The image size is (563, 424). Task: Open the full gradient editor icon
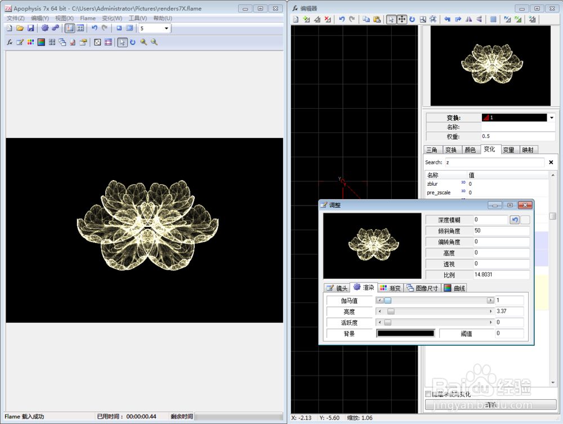pos(40,42)
